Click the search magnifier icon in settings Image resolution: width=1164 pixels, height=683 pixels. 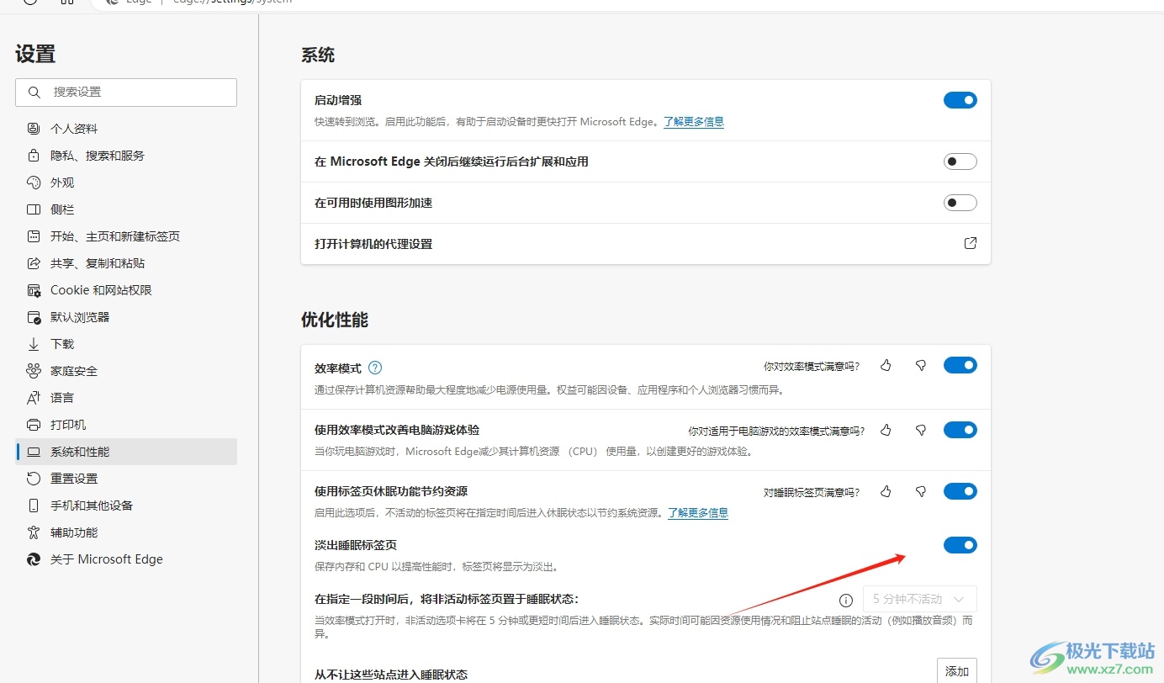click(x=34, y=92)
